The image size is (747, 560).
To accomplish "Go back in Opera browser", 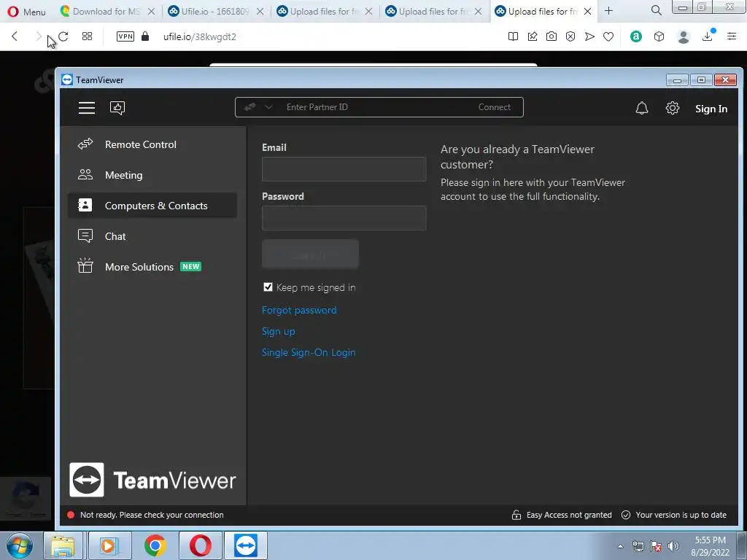I will (x=15, y=36).
